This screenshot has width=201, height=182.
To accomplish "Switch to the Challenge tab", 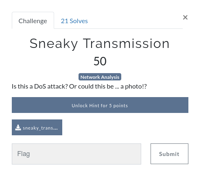I will [33, 20].
